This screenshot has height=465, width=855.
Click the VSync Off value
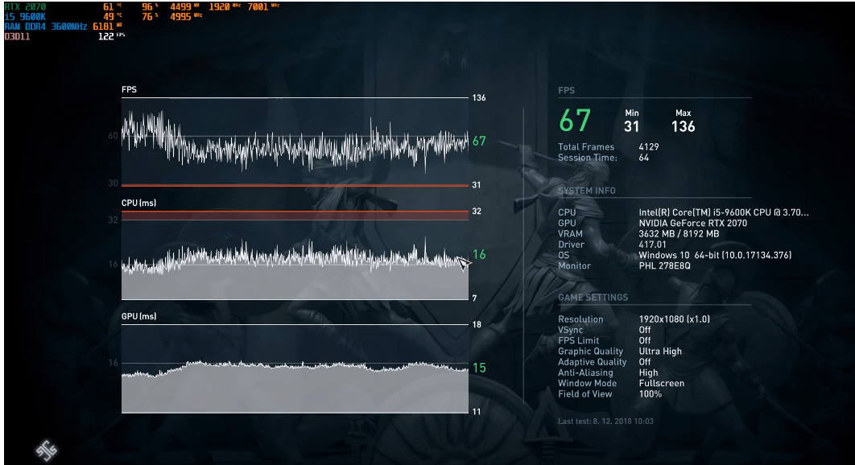coord(645,330)
